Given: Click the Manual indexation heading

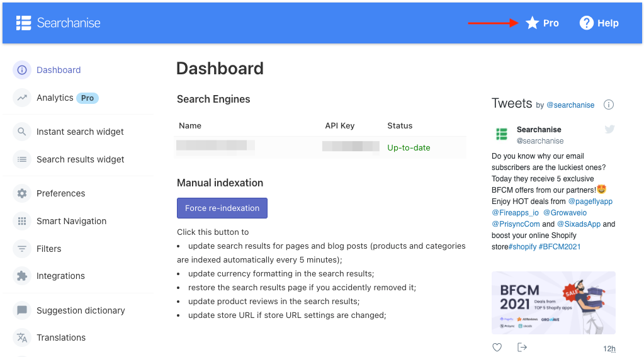Looking at the screenshot, I should 220,183.
